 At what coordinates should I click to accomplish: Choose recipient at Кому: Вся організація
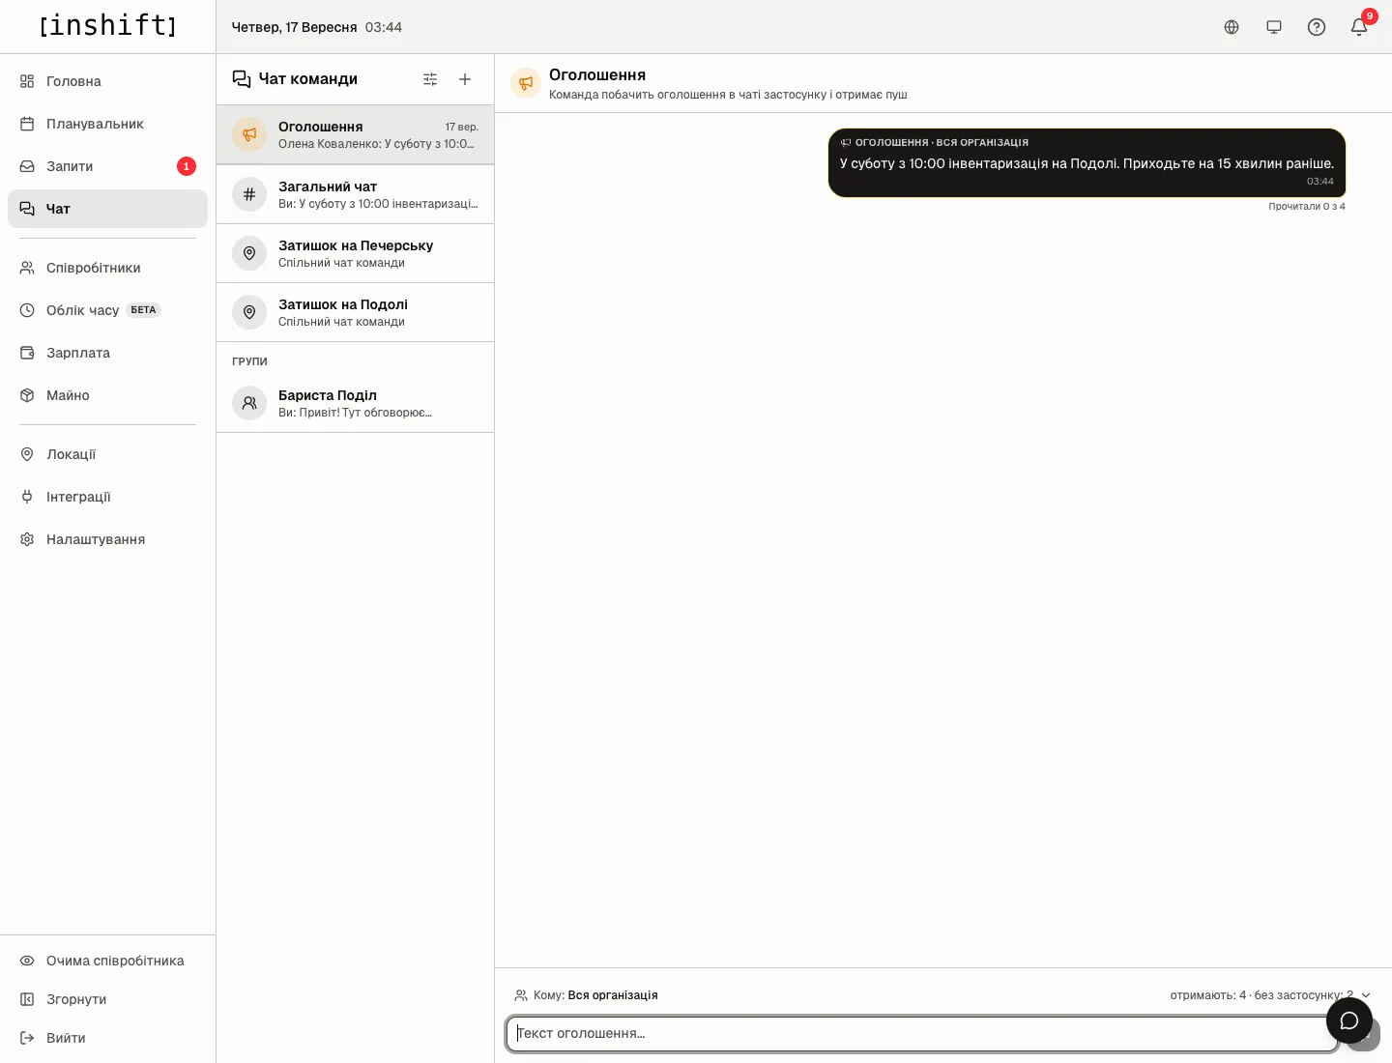click(586, 995)
